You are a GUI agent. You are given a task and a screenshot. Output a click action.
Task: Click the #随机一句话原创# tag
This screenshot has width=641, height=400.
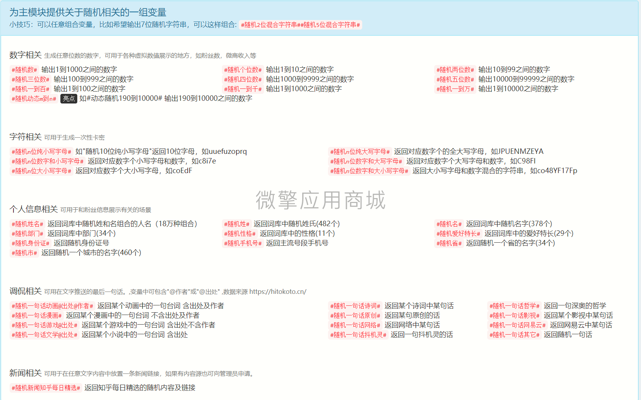point(355,315)
